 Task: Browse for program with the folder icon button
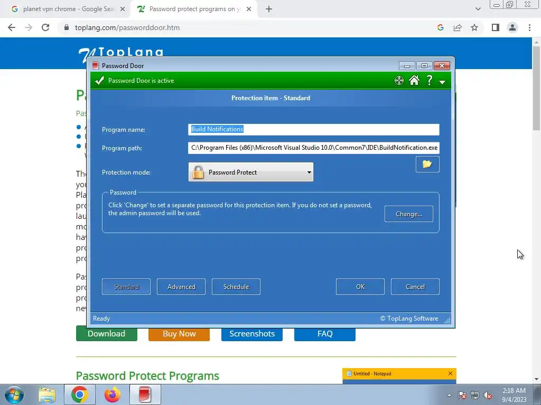(x=427, y=164)
